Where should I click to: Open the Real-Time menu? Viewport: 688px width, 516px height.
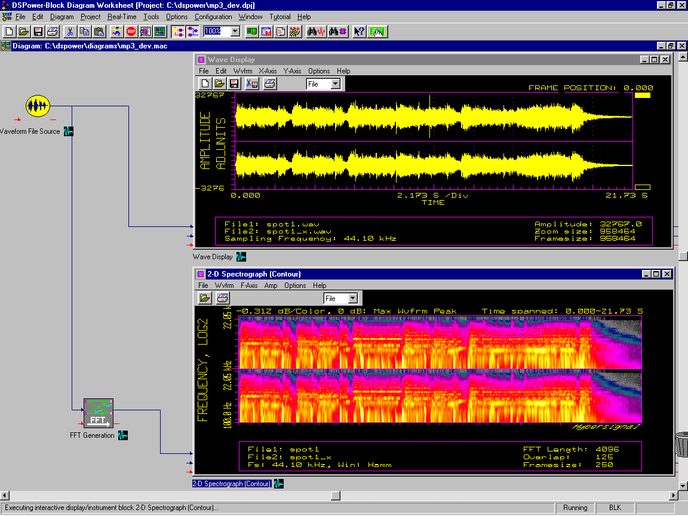(122, 17)
